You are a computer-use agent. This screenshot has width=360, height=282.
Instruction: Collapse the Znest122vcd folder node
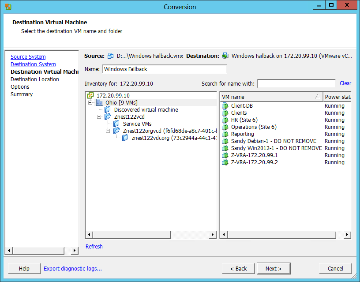click(99, 117)
